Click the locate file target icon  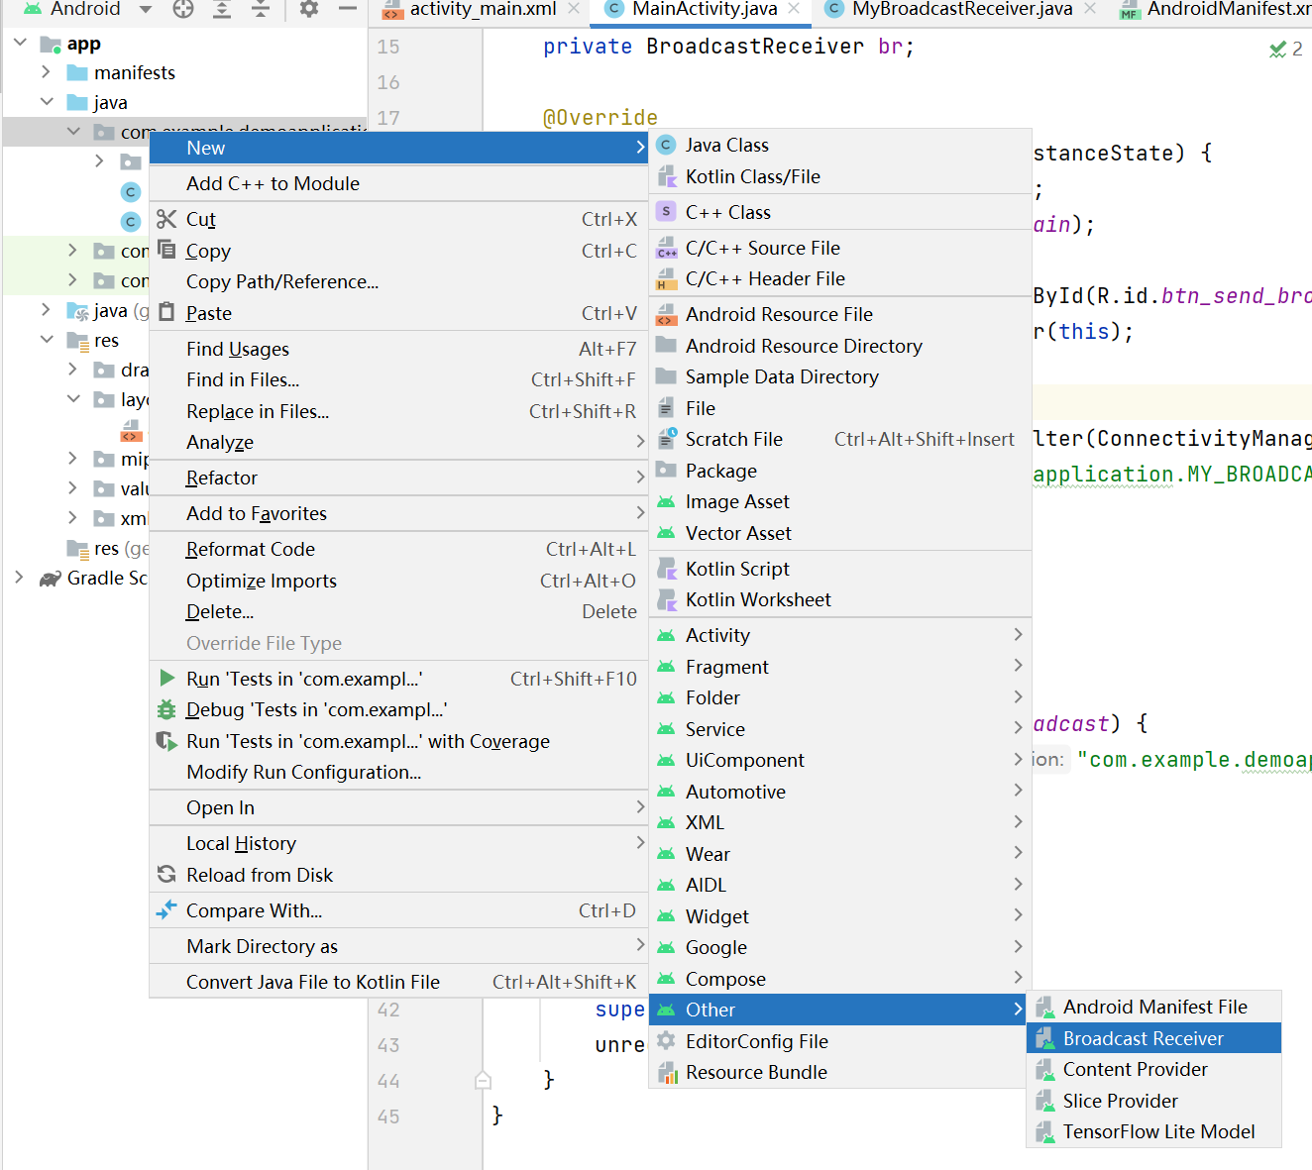coord(183,9)
